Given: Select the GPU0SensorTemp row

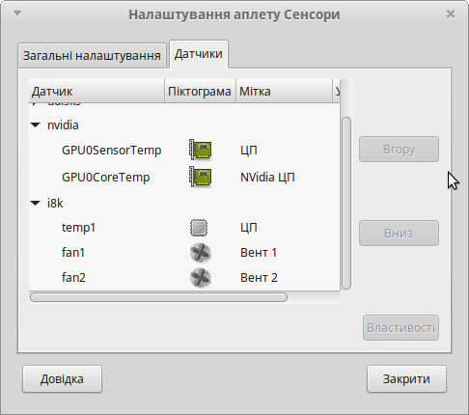Looking at the screenshot, I should [184, 150].
